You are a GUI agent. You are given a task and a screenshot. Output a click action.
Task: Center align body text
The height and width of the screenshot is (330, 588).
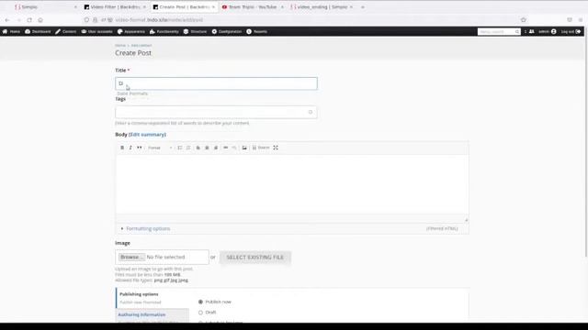pyautogui.click(x=207, y=148)
